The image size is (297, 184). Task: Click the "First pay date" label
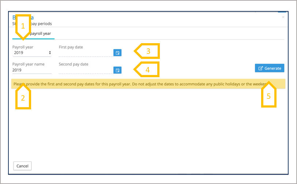pos(73,47)
